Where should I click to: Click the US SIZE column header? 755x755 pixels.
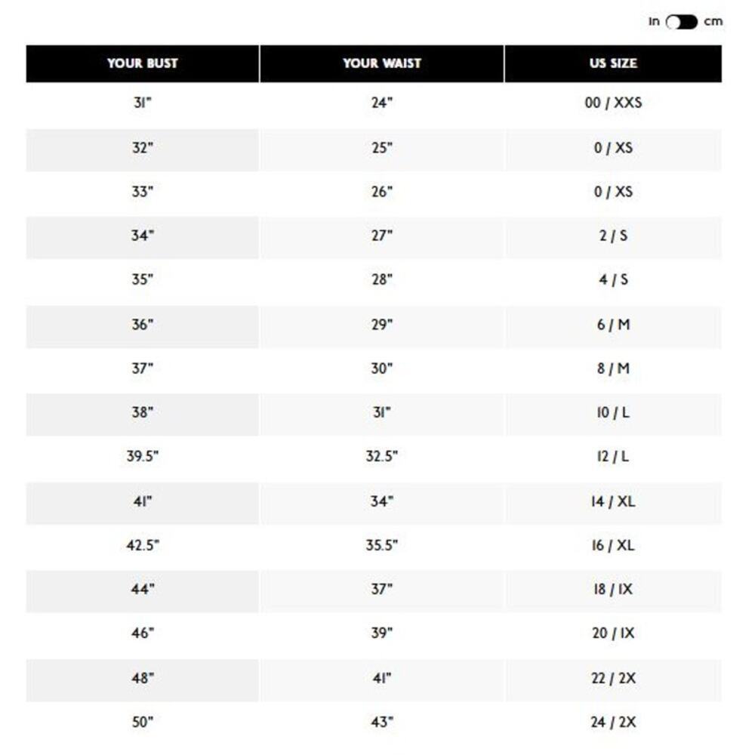[x=613, y=63]
